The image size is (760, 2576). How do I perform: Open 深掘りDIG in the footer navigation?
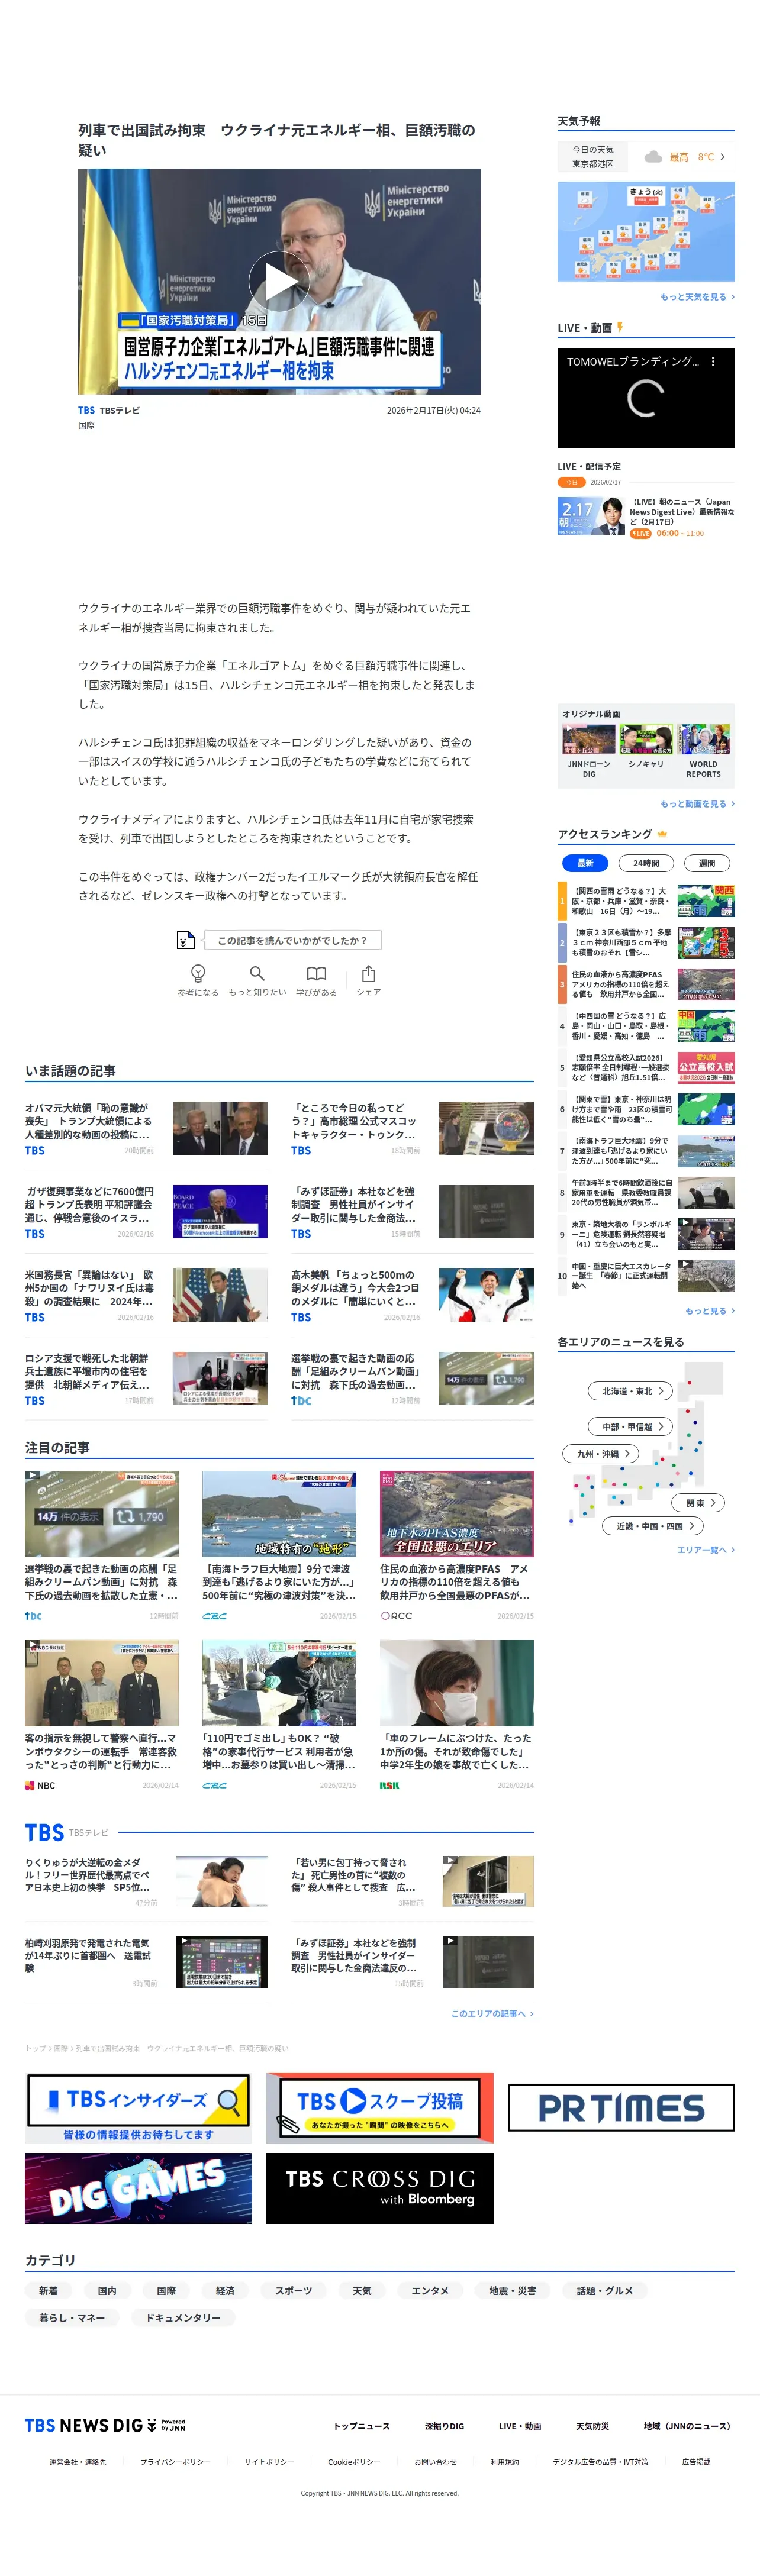click(x=444, y=2426)
